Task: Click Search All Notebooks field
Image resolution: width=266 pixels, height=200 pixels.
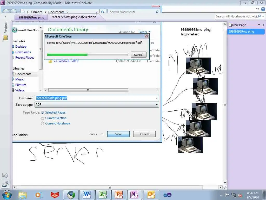Action: point(236,16)
